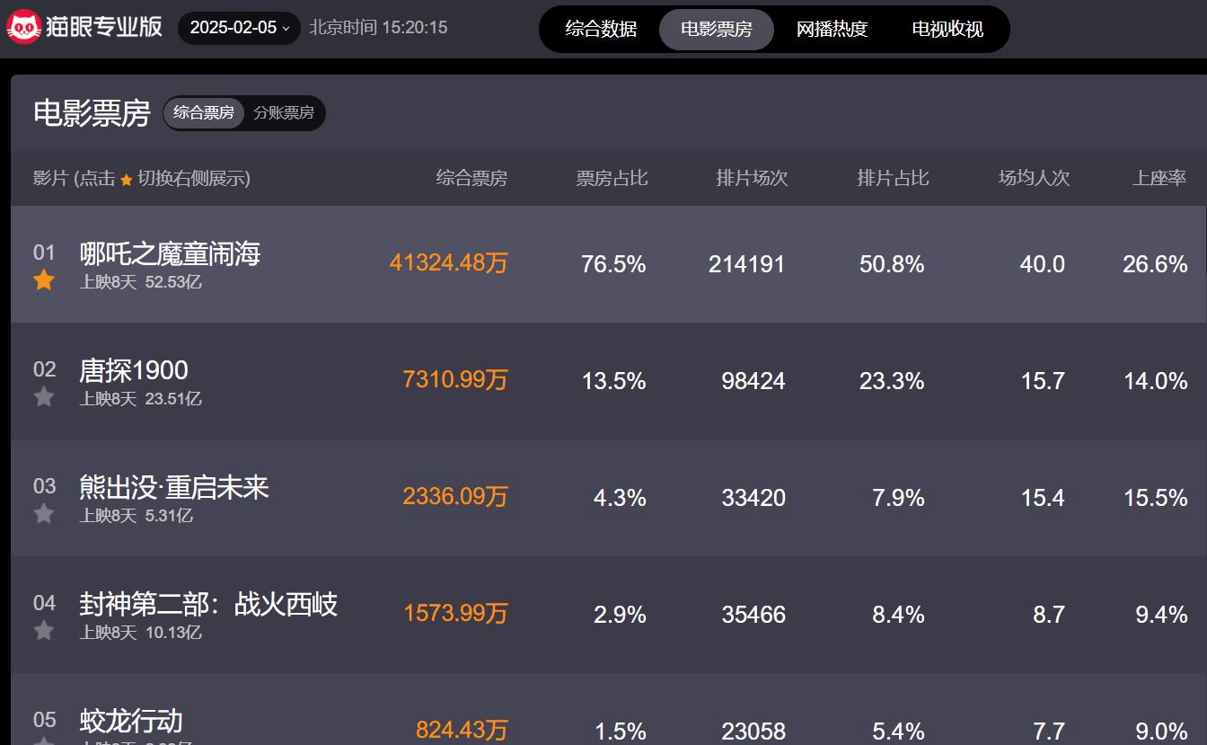Open the movie 蛟龙行动
The image size is (1207, 745).
tap(131, 721)
